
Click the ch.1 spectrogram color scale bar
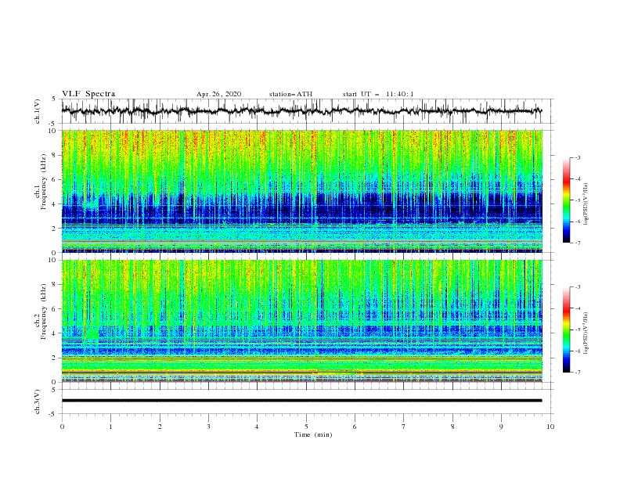[x=567, y=200]
